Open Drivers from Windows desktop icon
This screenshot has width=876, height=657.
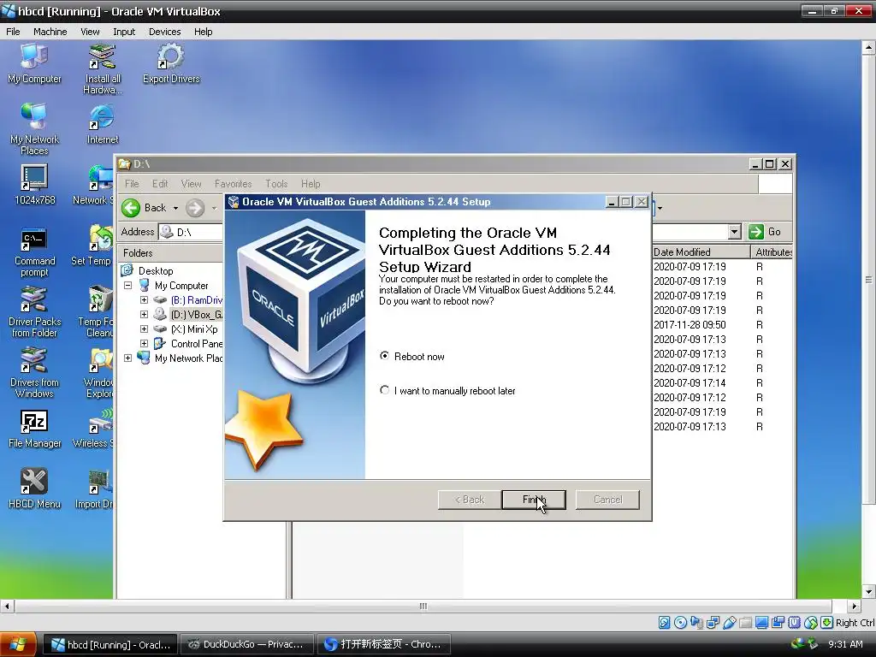click(x=34, y=372)
